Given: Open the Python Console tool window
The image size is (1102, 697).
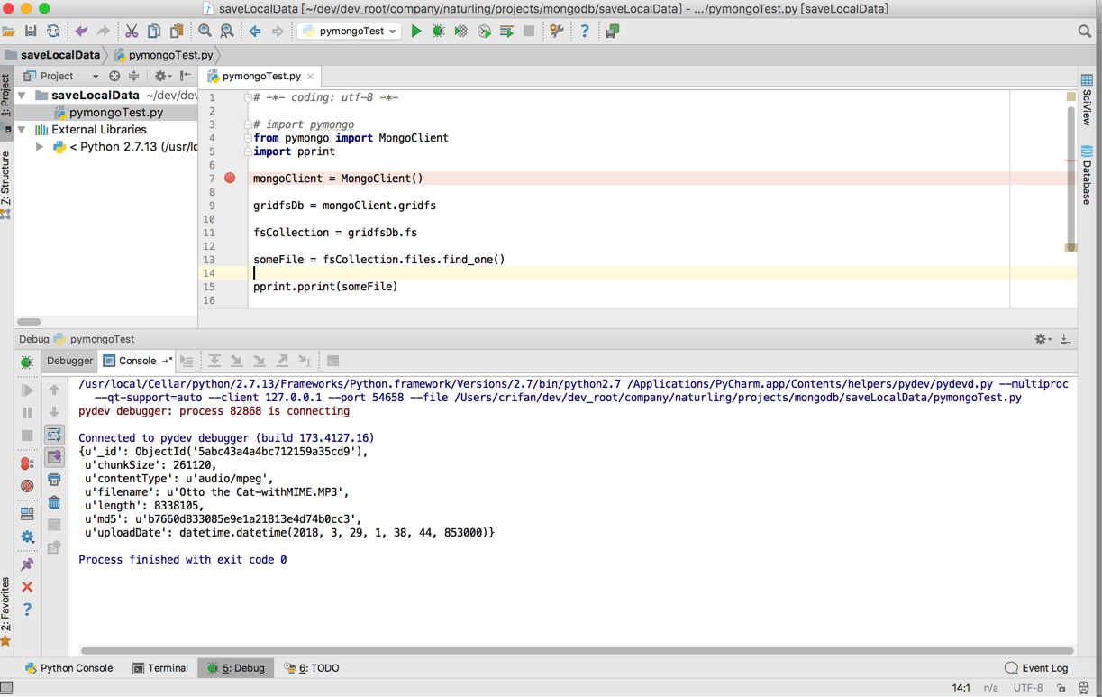Looking at the screenshot, I should [x=68, y=668].
